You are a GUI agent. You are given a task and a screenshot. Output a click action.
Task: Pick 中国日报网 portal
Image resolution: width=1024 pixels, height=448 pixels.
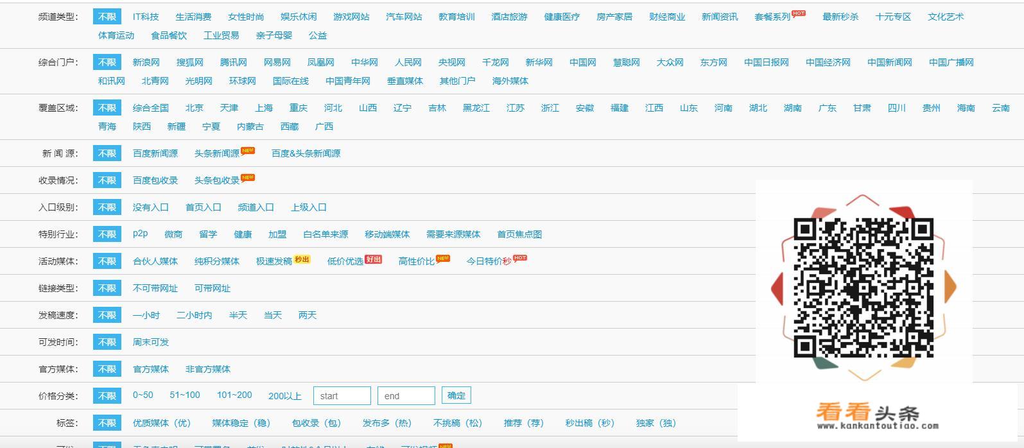pos(767,62)
